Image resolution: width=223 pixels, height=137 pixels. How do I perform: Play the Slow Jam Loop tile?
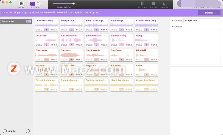(96, 25)
